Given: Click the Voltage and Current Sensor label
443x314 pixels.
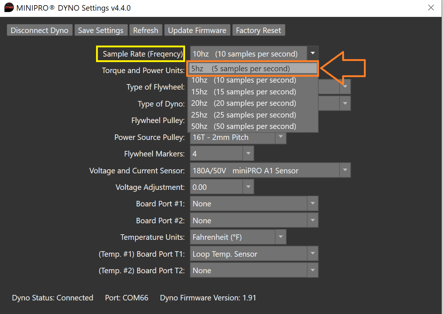Looking at the screenshot, I should click(x=137, y=171).
